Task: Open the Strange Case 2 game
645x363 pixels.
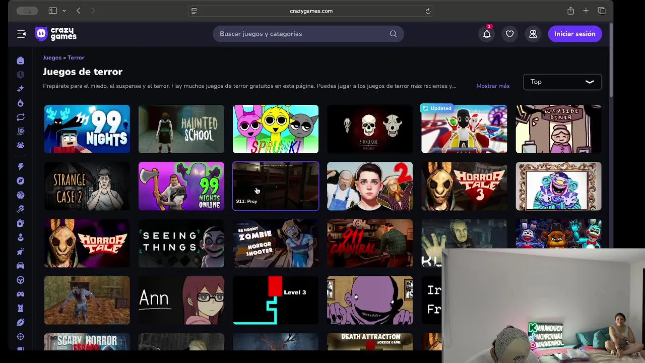Action: coord(87,186)
